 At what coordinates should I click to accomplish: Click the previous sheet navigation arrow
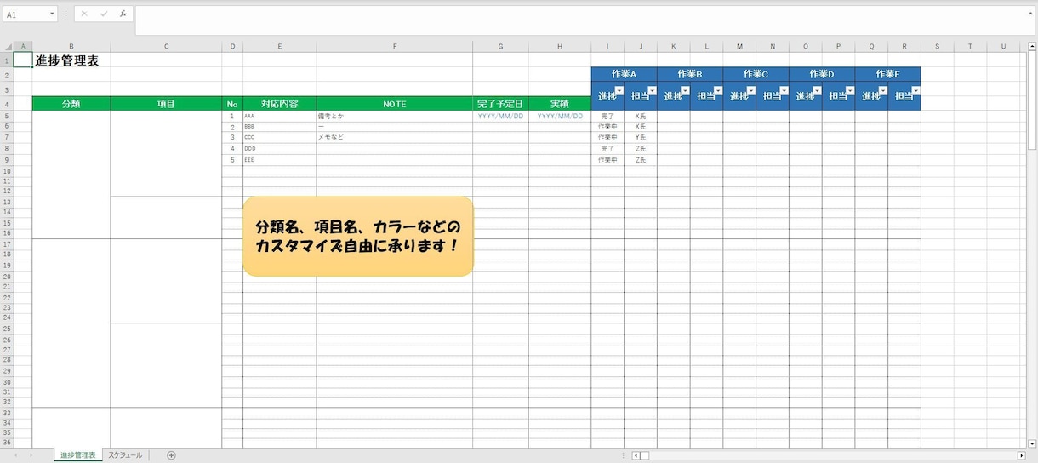(x=16, y=455)
